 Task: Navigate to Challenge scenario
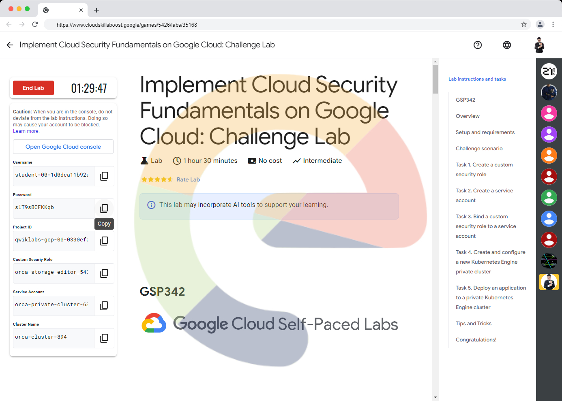click(479, 149)
